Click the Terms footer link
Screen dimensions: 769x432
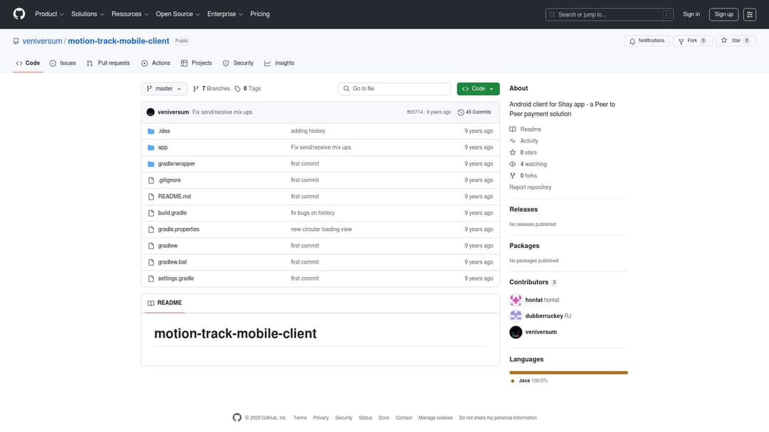pyautogui.click(x=300, y=418)
